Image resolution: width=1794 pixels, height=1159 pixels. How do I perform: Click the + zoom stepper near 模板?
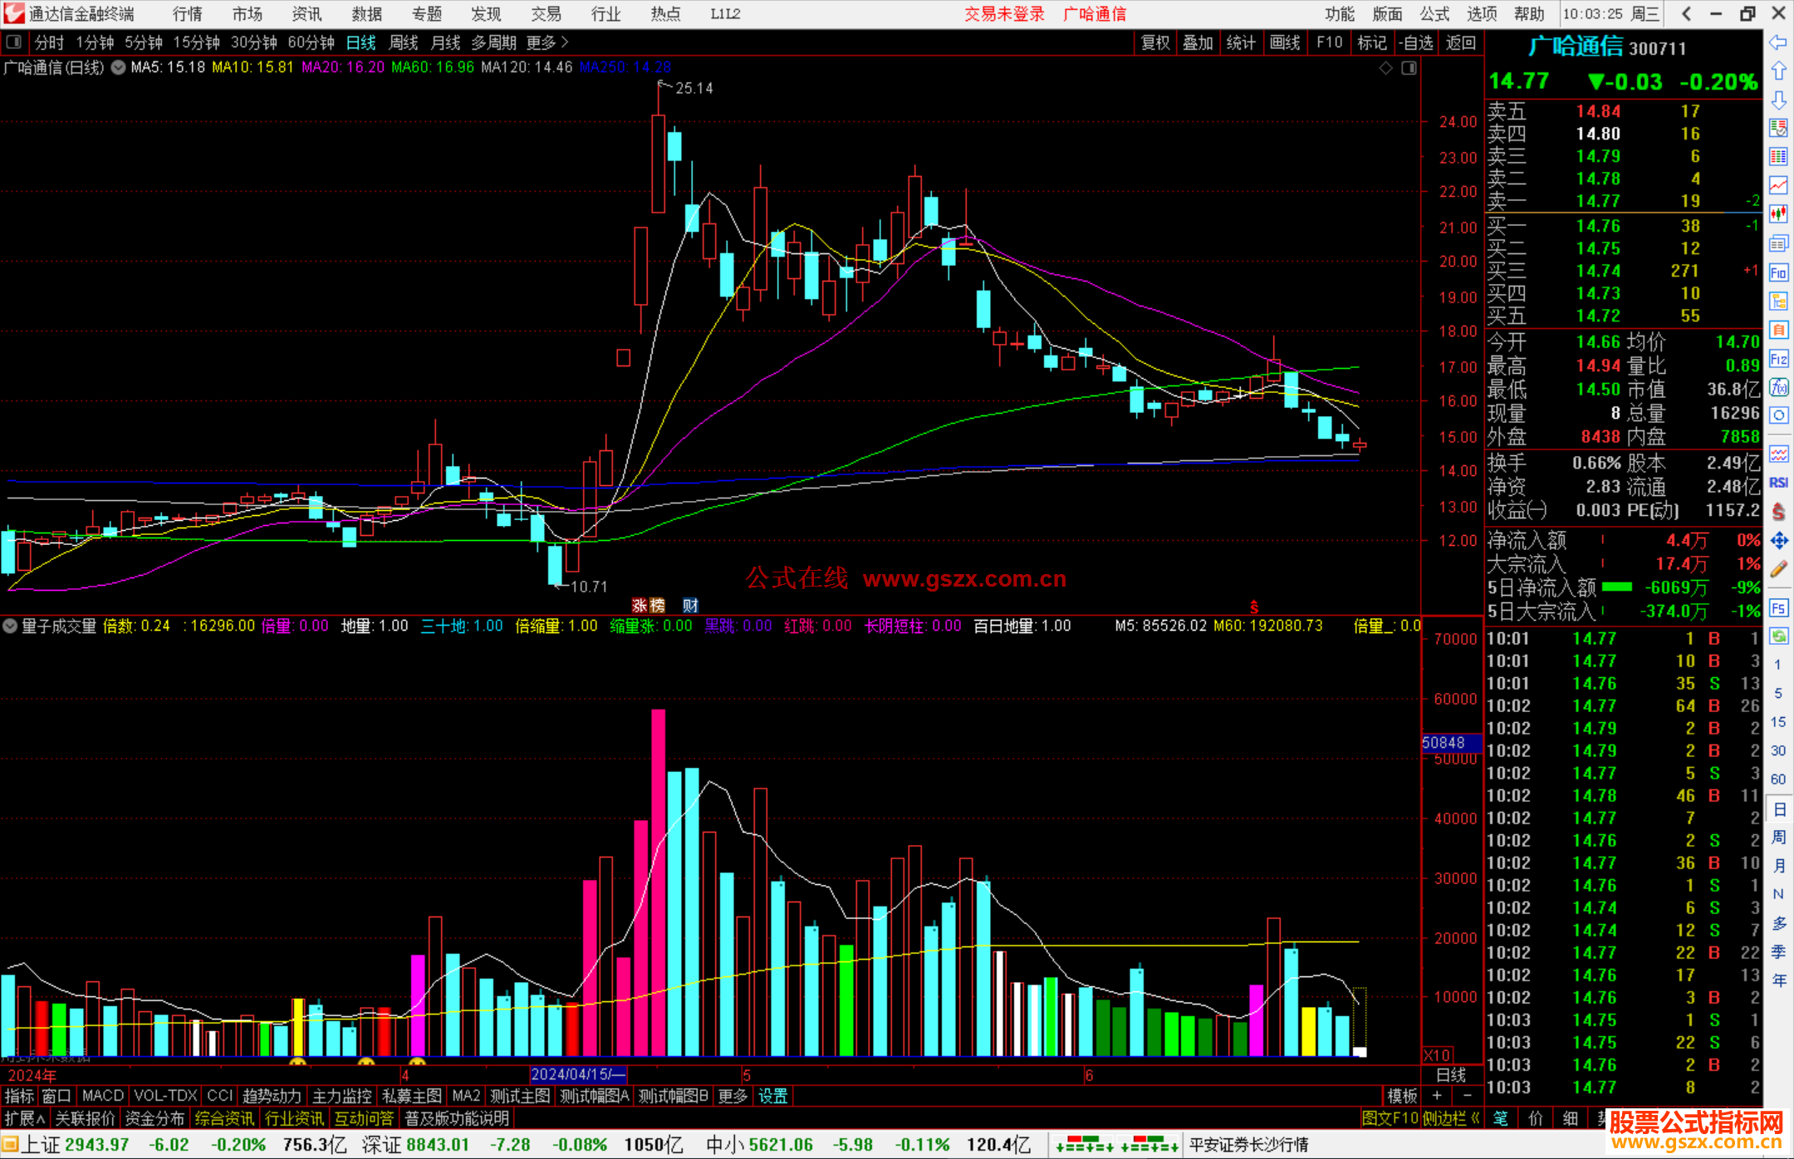[1438, 1096]
